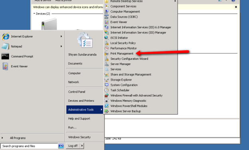Open Computer from Start menu
The image size is (249, 150).
[x=74, y=73]
